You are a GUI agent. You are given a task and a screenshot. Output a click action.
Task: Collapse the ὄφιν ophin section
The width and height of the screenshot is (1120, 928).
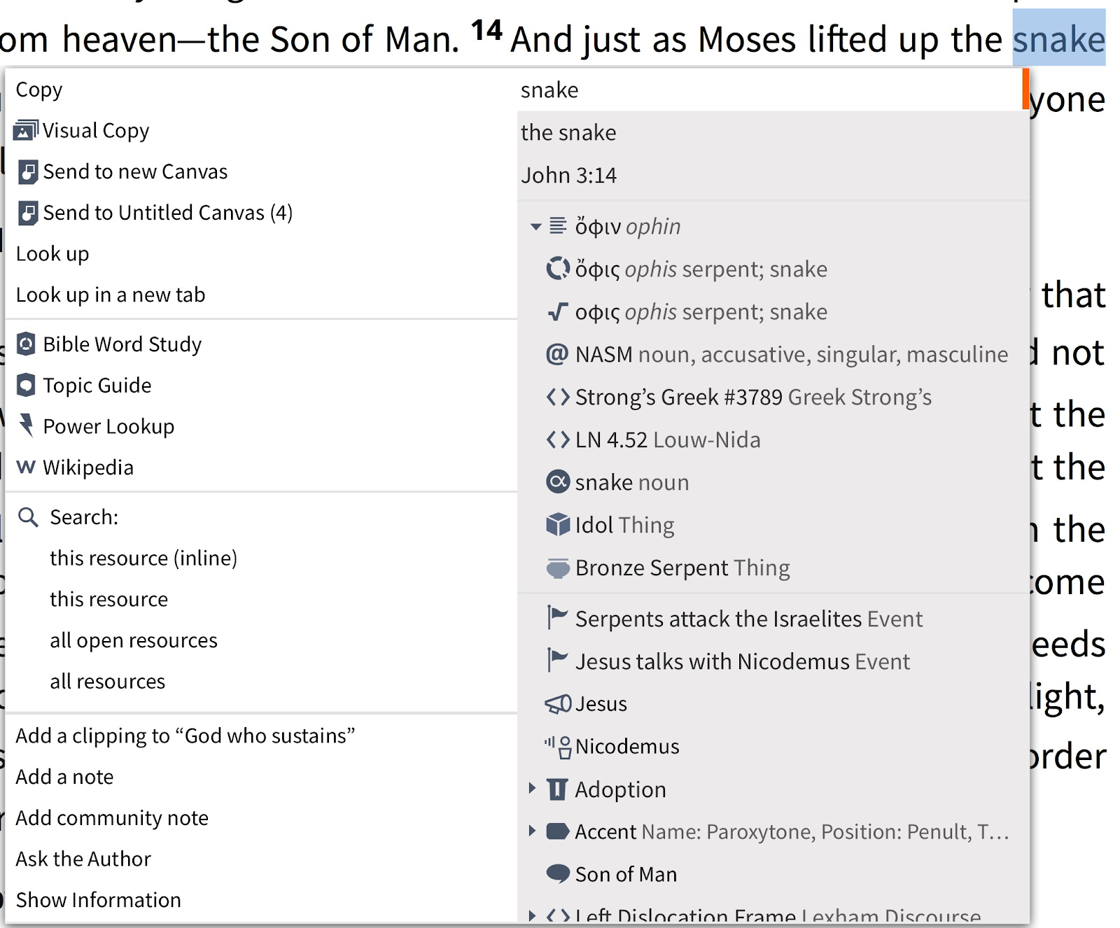[x=535, y=226]
